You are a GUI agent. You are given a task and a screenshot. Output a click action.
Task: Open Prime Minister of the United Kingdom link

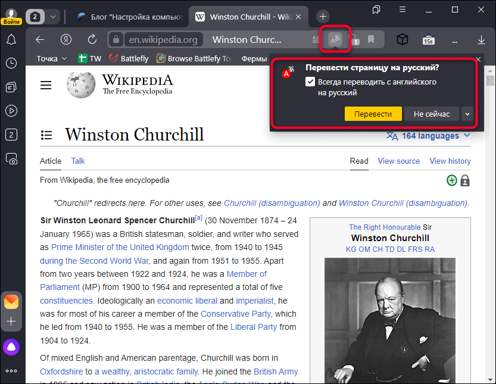(x=120, y=247)
